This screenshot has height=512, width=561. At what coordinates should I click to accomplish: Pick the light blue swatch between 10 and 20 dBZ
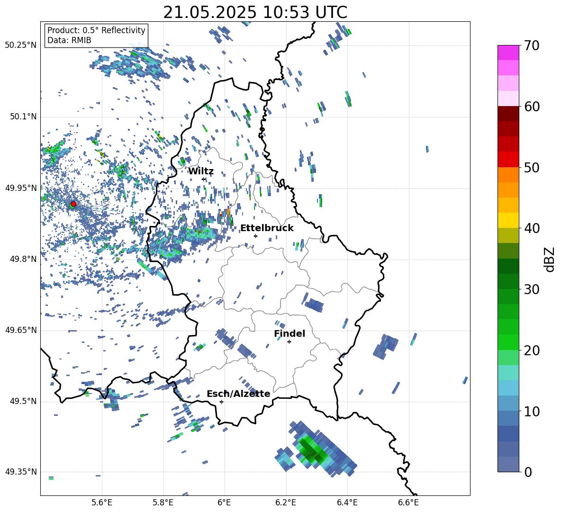pyautogui.click(x=508, y=388)
